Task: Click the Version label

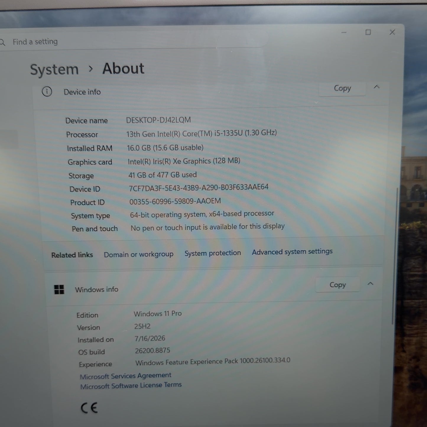Action: (x=88, y=327)
